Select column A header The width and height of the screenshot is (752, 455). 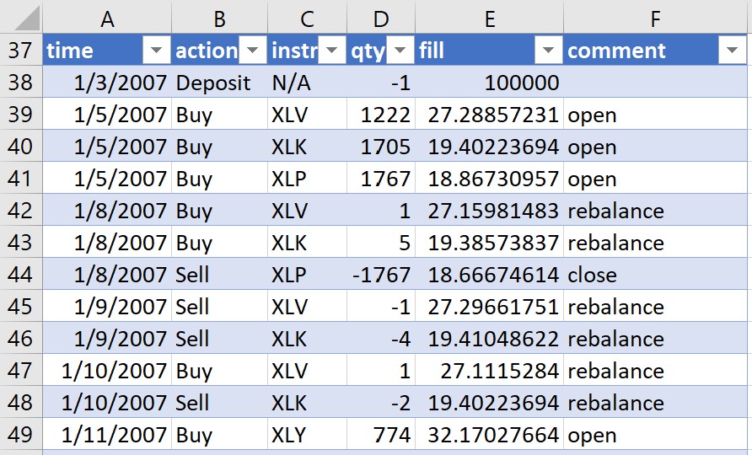pyautogui.click(x=107, y=19)
